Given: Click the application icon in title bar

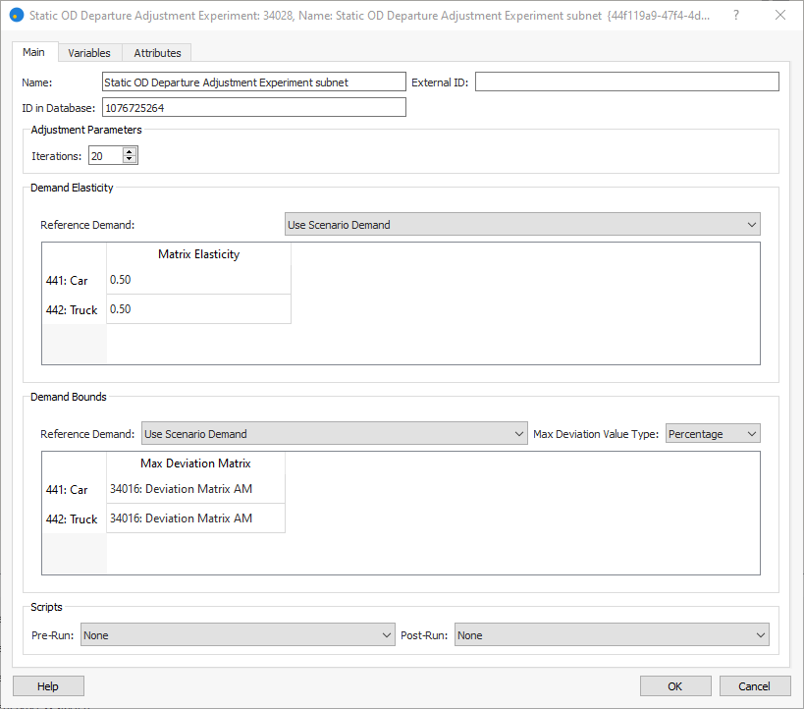Looking at the screenshot, I should point(16,16).
